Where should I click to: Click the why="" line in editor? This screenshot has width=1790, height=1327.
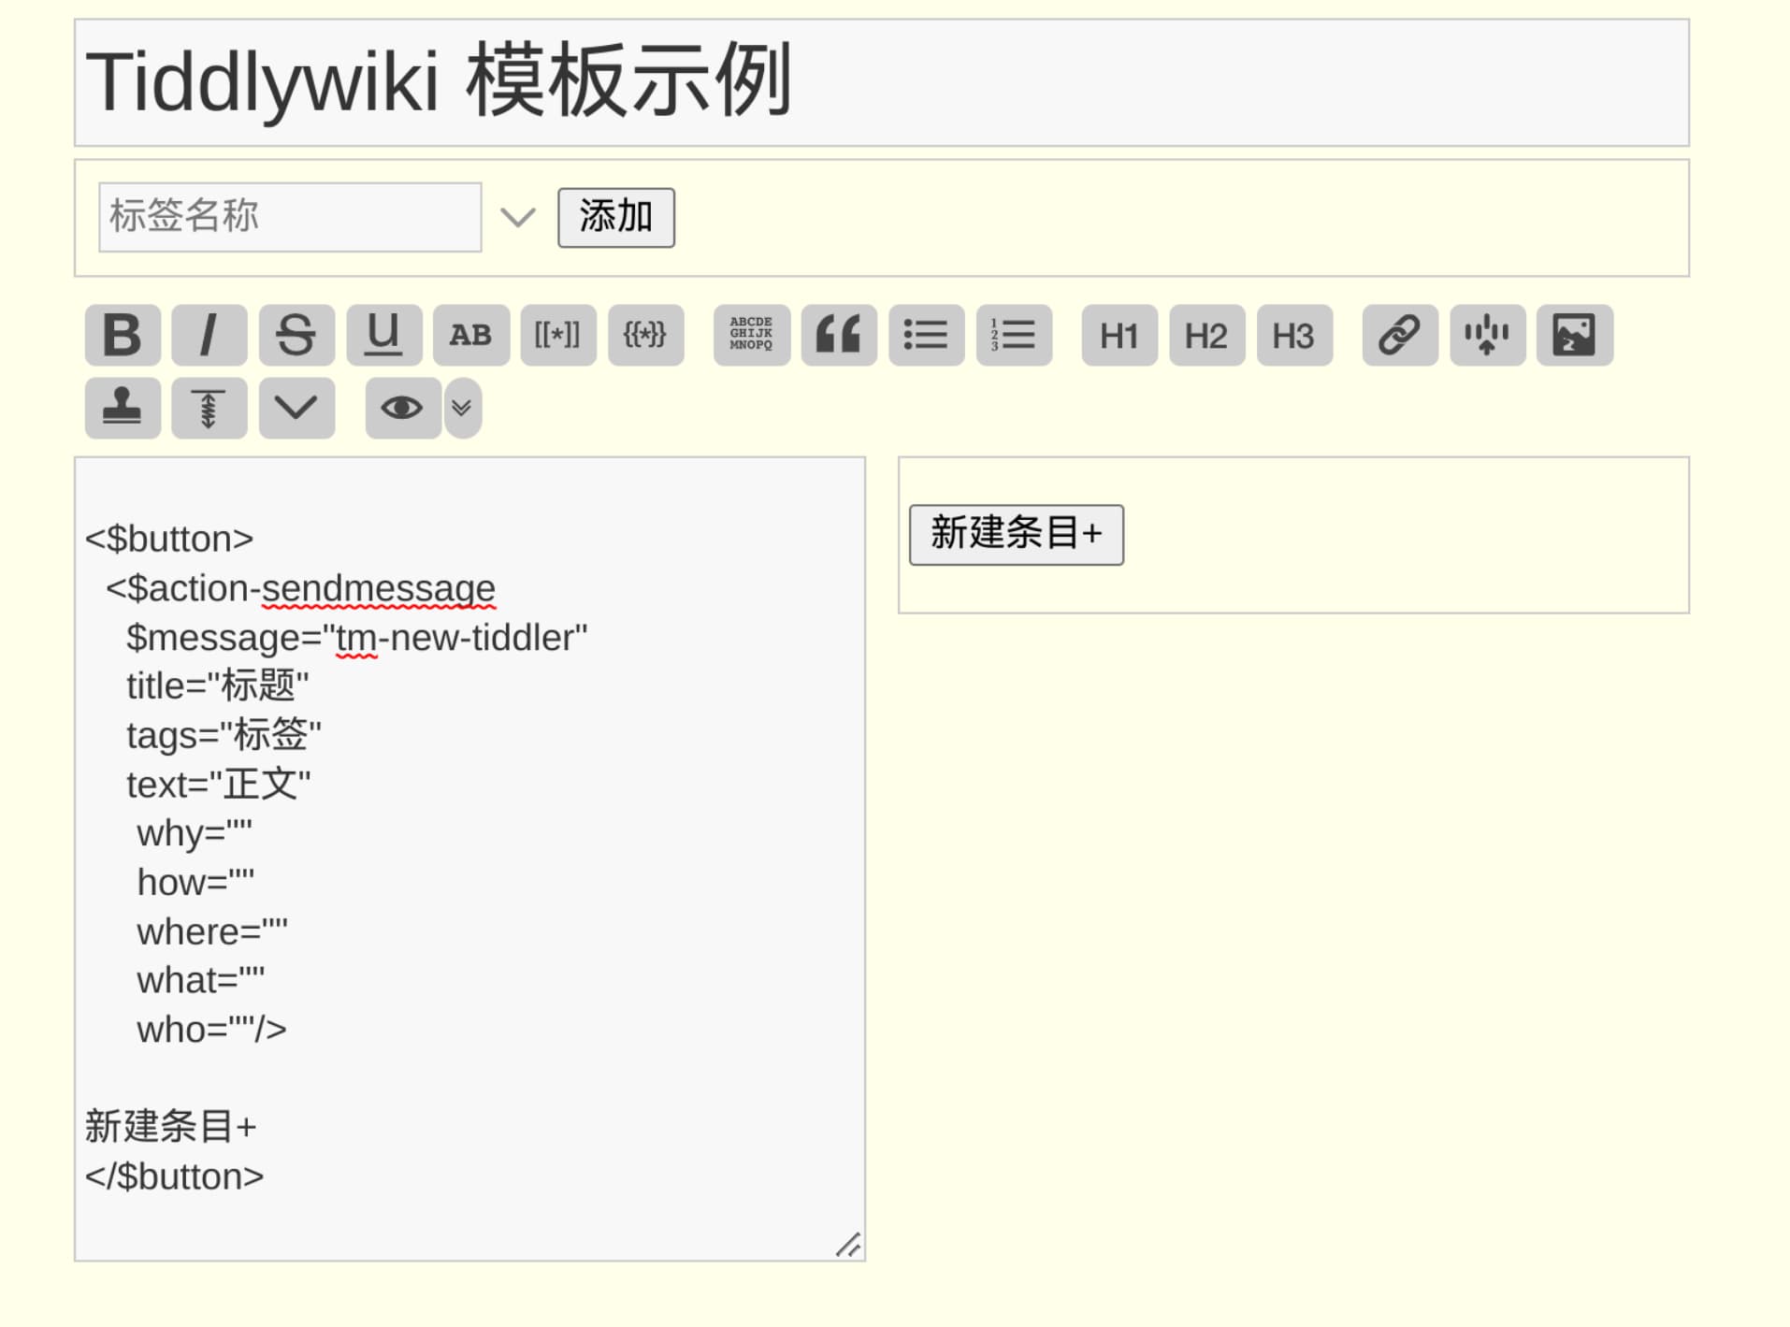[195, 833]
